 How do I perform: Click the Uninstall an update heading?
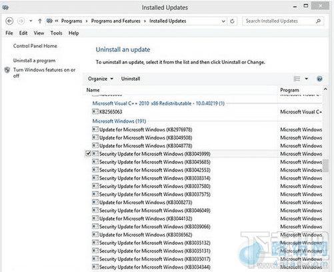[123, 49]
